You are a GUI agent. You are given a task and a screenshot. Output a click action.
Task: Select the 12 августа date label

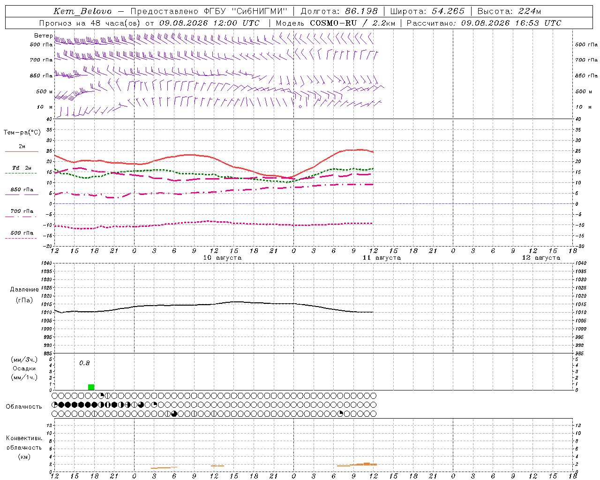[541, 258]
